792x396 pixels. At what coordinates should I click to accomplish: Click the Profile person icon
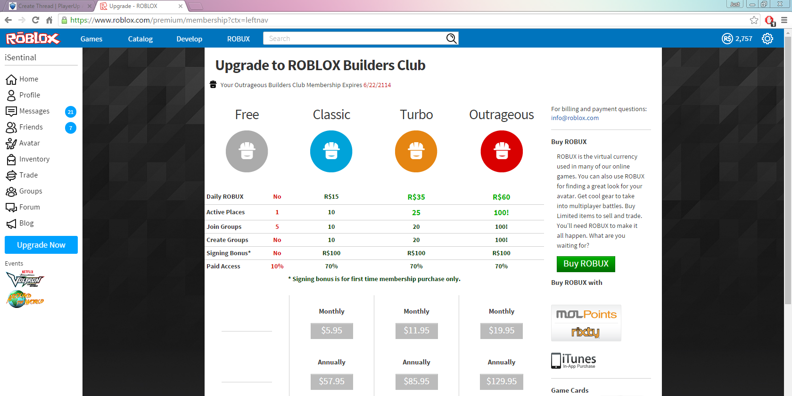(11, 95)
